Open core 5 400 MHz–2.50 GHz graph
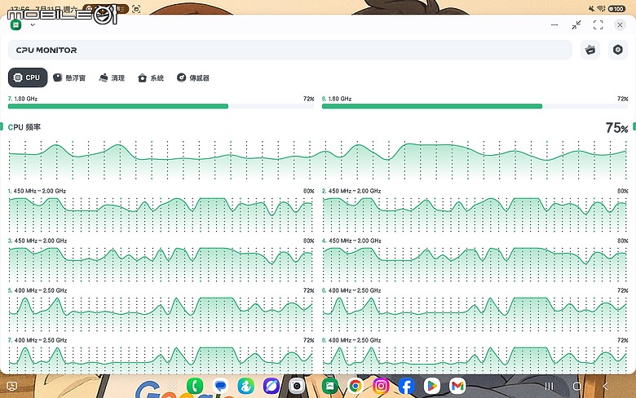636x398 pixels. click(161, 313)
